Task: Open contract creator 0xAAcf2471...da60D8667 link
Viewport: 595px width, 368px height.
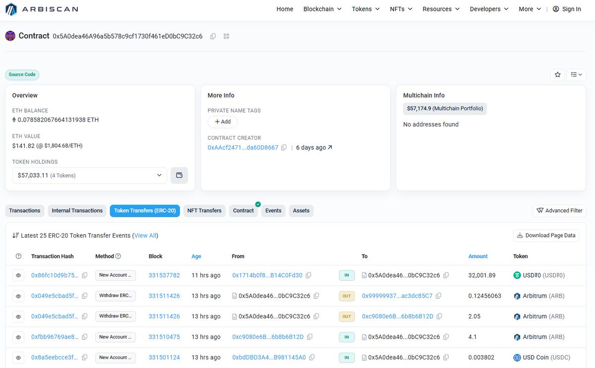Action: coord(243,147)
